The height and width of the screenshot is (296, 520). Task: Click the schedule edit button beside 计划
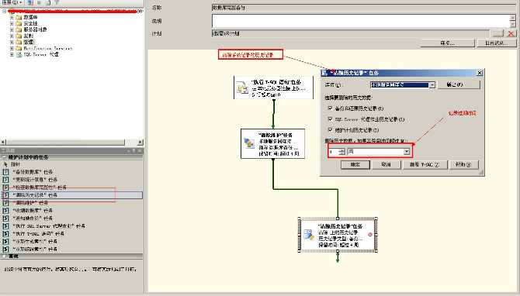497,33
